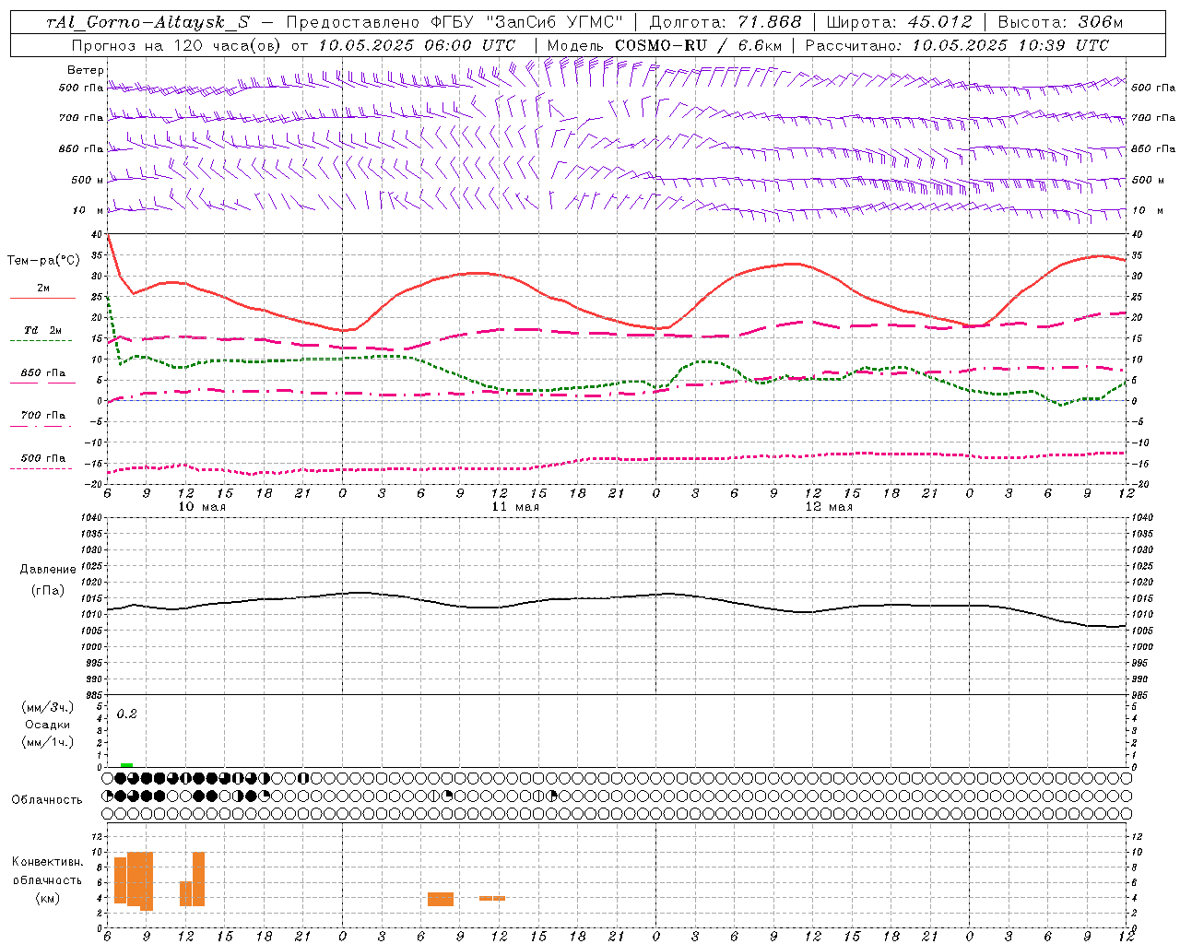Click the Тем-ра(°C) axis label
The height and width of the screenshot is (944, 1180).
(x=43, y=261)
